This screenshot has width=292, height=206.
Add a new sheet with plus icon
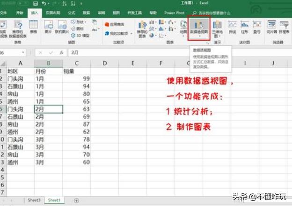coord(76,200)
